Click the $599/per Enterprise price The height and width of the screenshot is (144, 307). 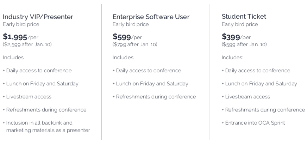pyautogui.click(x=127, y=37)
